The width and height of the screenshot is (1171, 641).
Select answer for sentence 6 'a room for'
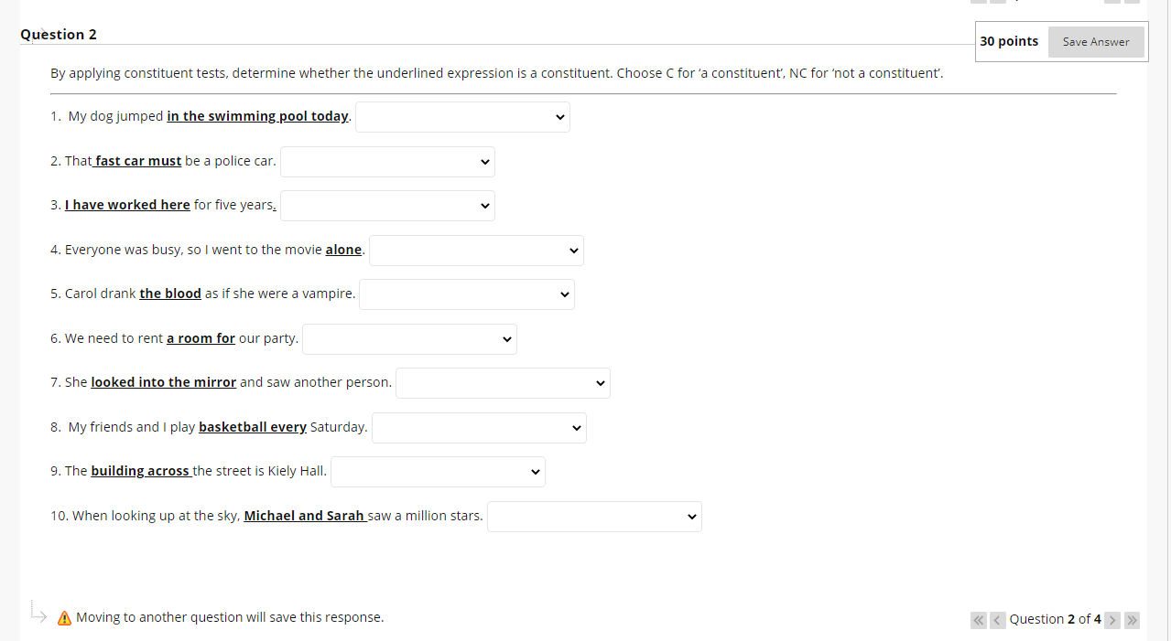pyautogui.click(x=409, y=339)
